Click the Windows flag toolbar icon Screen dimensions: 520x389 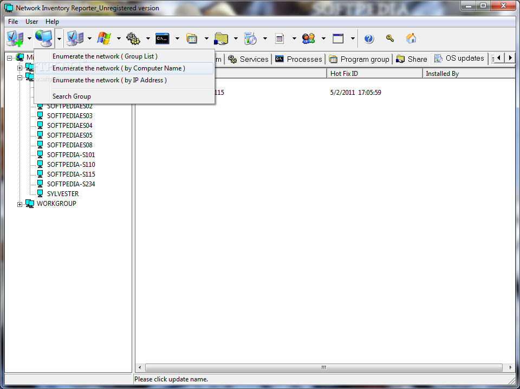[x=104, y=38]
